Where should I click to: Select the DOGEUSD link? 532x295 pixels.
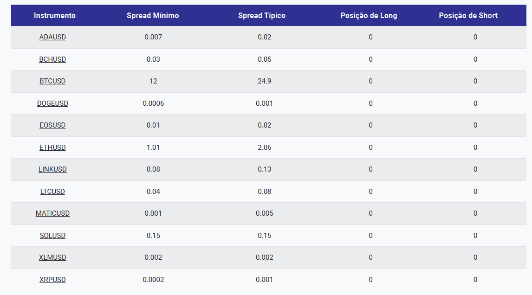[x=52, y=103]
